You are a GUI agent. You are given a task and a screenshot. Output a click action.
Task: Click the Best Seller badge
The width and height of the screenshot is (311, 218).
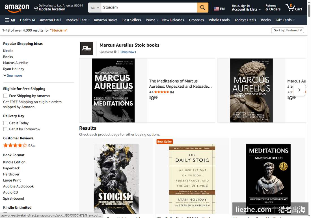(x=165, y=142)
